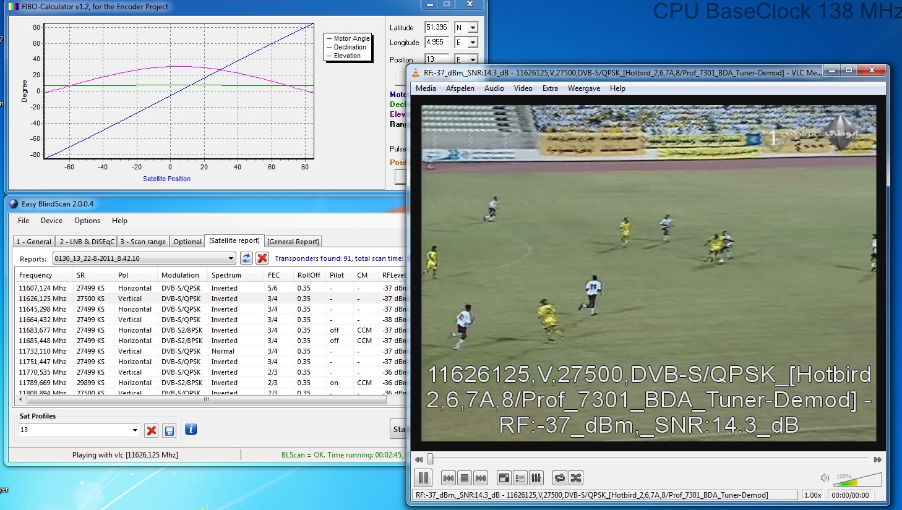Sort by Modulation column header
902x510 pixels.
[183, 275]
